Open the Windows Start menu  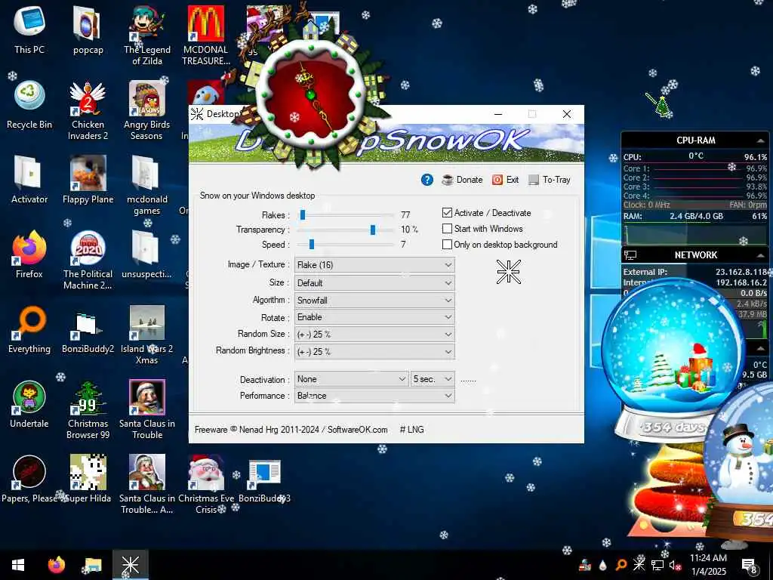18,565
